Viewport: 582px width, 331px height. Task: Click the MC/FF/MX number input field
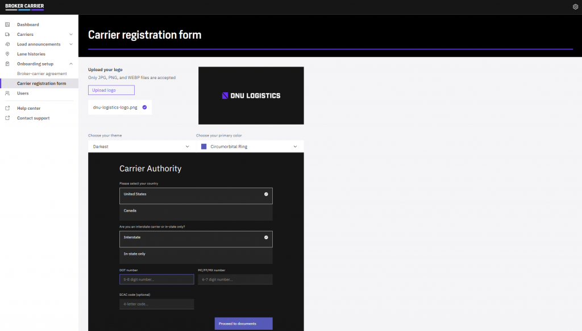(x=235, y=279)
